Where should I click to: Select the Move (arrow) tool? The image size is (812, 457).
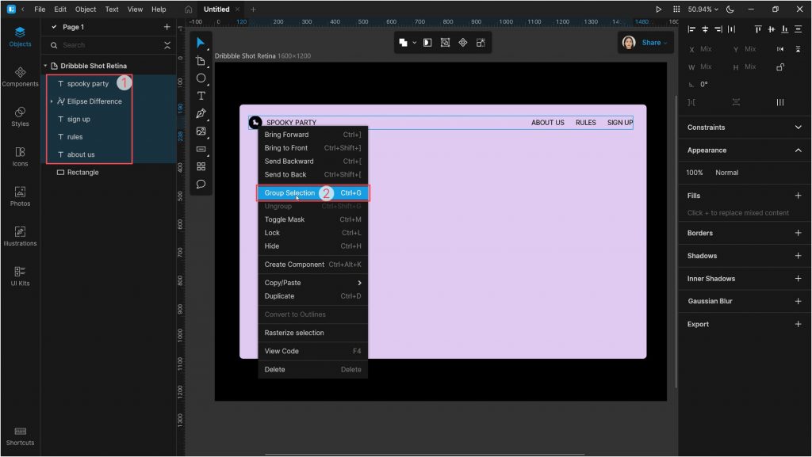(201, 43)
